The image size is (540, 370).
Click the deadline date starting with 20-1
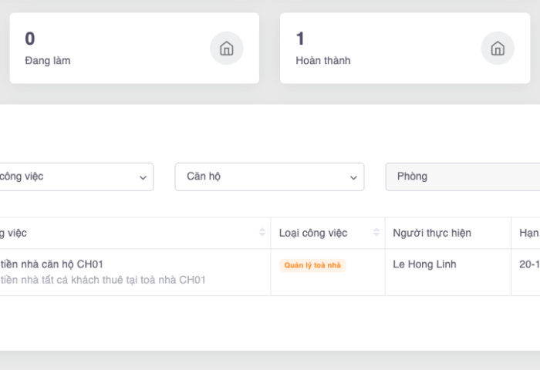click(529, 264)
